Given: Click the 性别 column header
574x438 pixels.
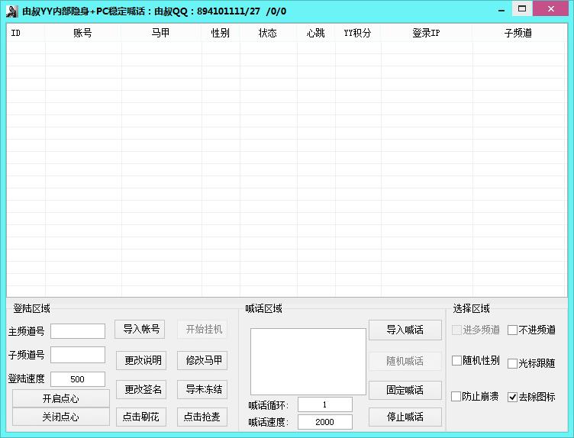Looking at the screenshot, I should tap(221, 34).
